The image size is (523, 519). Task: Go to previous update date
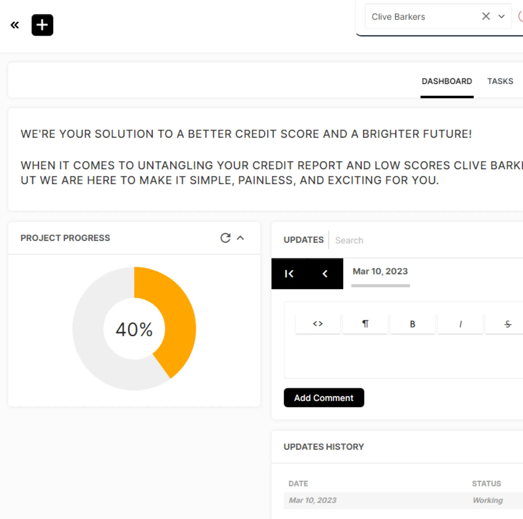pos(325,274)
